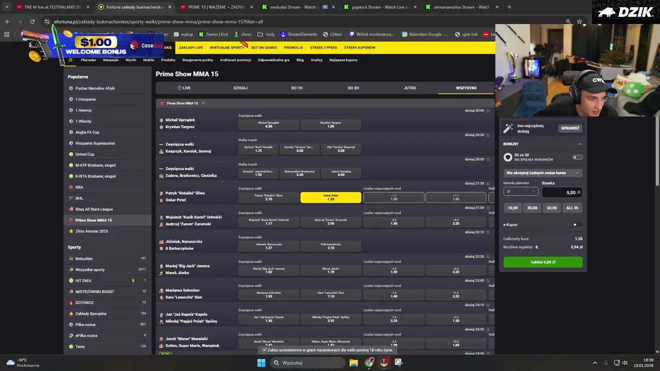Open Chrome from the taskbar
This screenshot has width=660, height=371.
pos(369,363)
